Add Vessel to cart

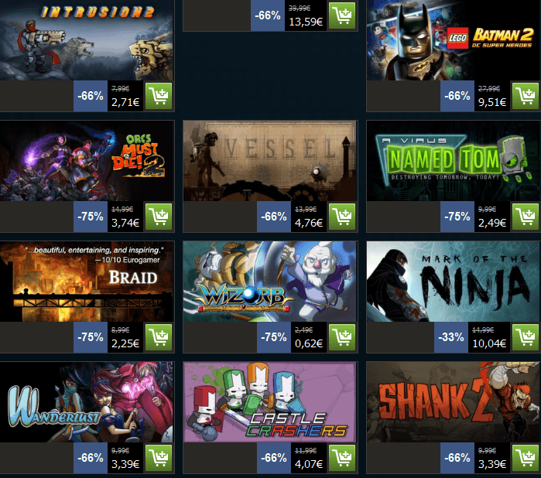pyautogui.click(x=342, y=217)
